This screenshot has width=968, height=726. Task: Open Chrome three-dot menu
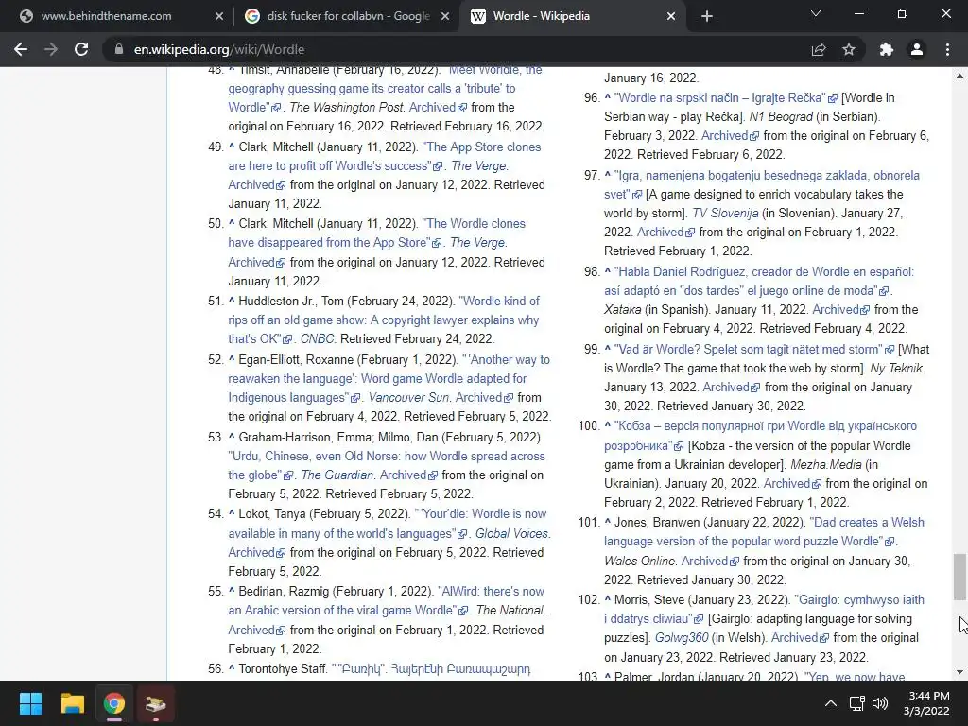click(947, 49)
